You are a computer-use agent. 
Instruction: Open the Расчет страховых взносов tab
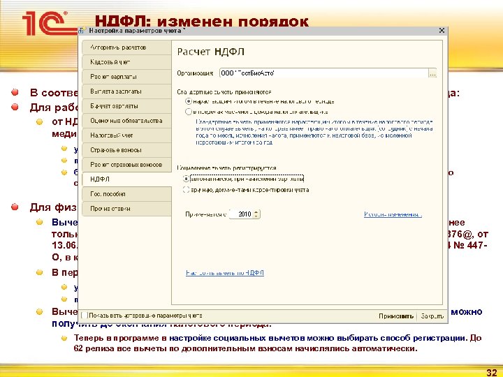click(126, 165)
